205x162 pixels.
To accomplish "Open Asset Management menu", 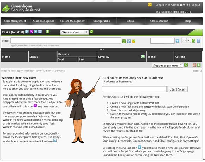I will [x=44, y=21].
